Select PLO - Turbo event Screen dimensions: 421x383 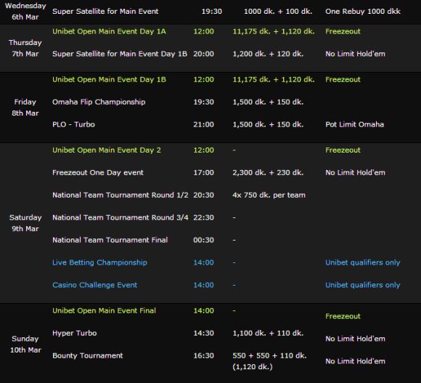tap(73, 124)
